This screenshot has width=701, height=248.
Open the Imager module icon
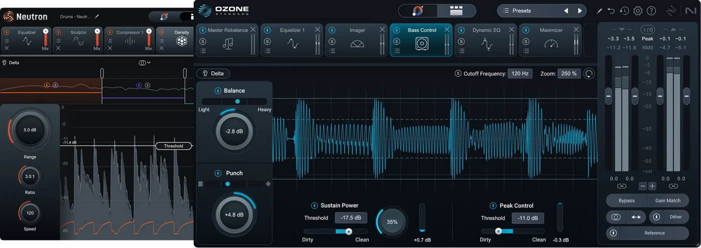click(358, 44)
